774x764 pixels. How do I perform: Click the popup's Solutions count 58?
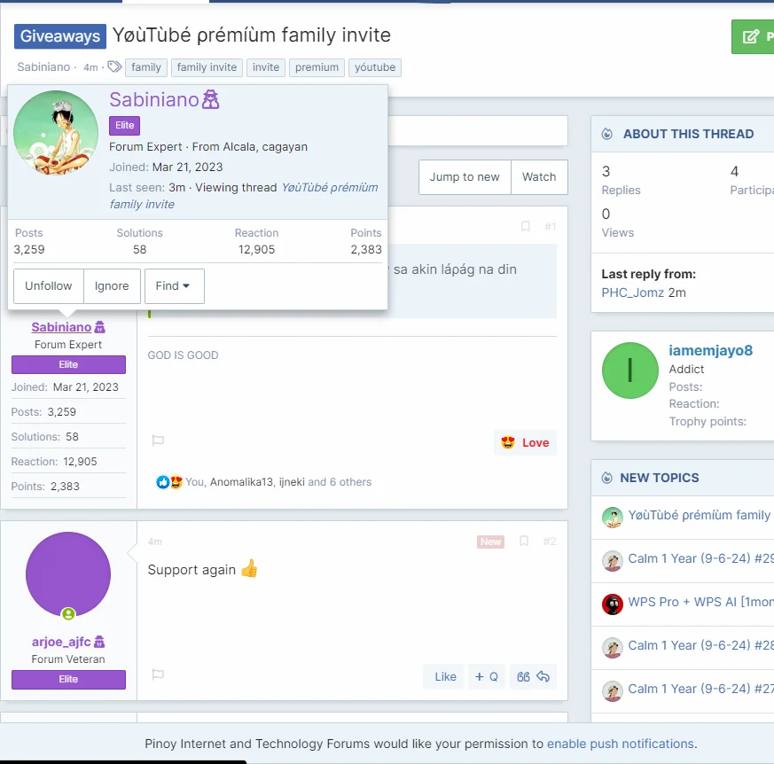[x=140, y=250]
